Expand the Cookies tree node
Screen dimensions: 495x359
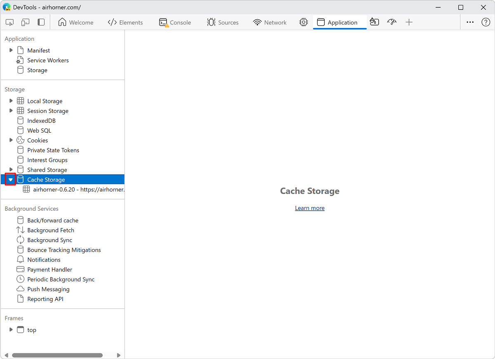click(11, 140)
